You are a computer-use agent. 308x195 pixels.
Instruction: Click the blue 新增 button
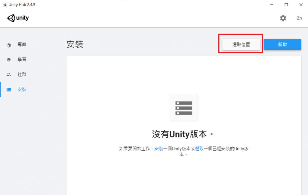(x=282, y=44)
